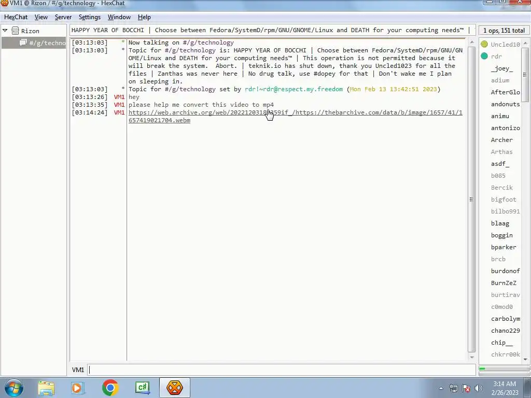Select user Bercik in user list

coord(501,188)
